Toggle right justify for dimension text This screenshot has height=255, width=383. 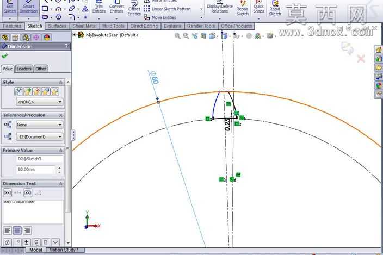[27, 231]
